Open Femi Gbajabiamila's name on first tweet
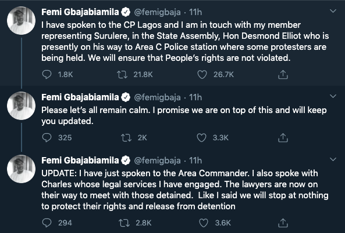Viewport: 345px width, 233px height. [x=80, y=12]
